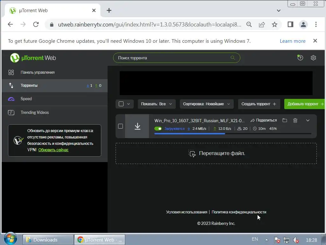
Task: Open the help question mark icon
Action: pos(300,58)
